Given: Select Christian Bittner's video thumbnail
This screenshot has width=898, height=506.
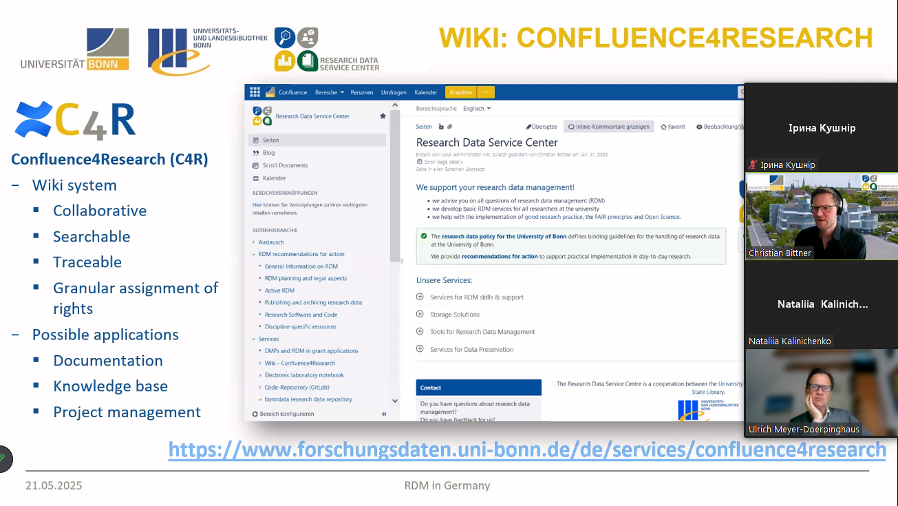Looking at the screenshot, I should tap(821, 216).
